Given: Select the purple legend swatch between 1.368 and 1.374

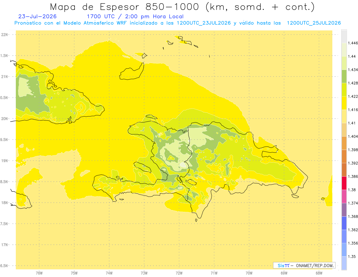Looking at the screenshot, I should pyautogui.click(x=344, y=210).
